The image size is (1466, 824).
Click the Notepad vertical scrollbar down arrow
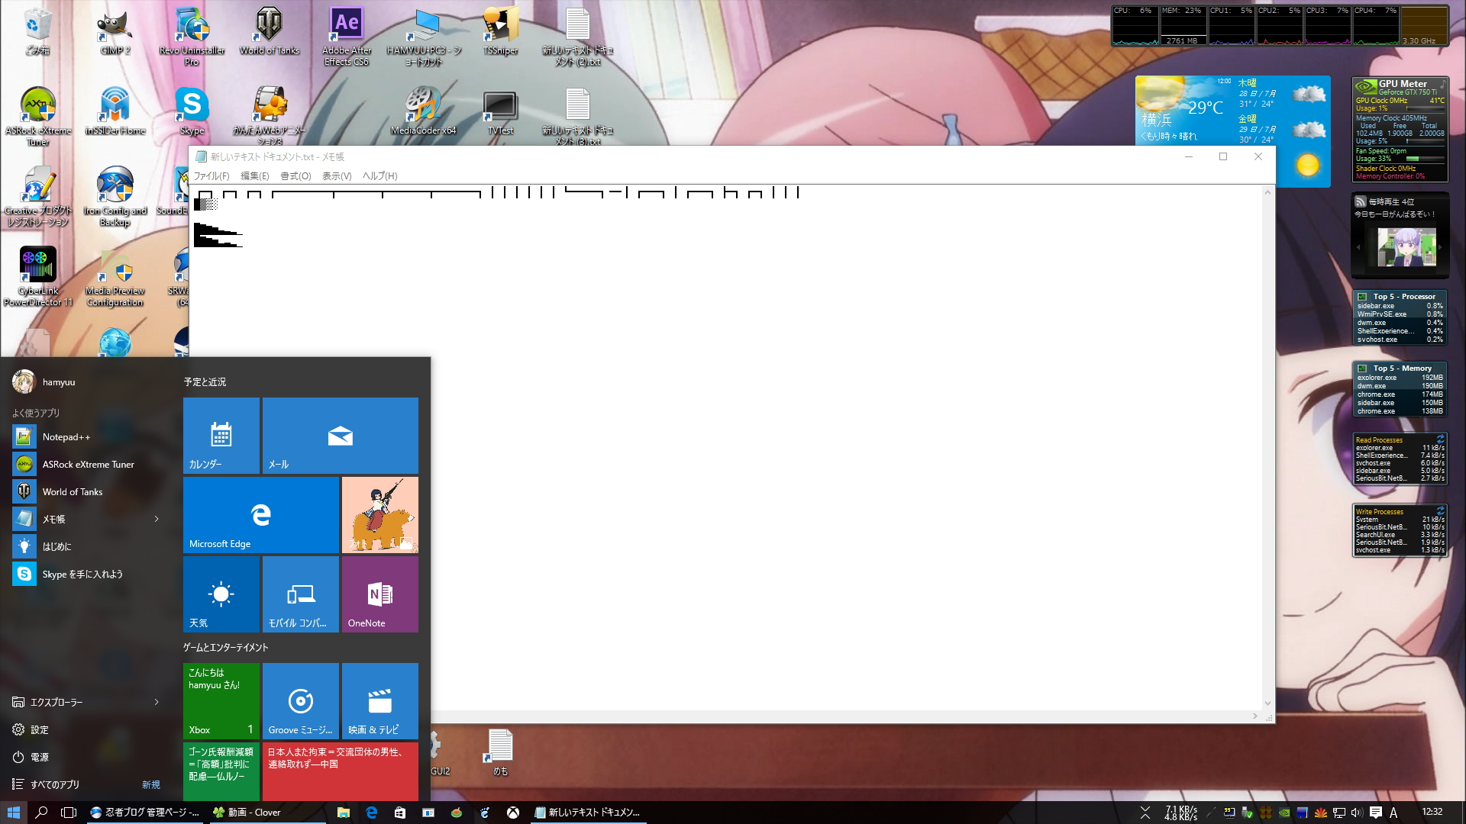[x=1267, y=703]
